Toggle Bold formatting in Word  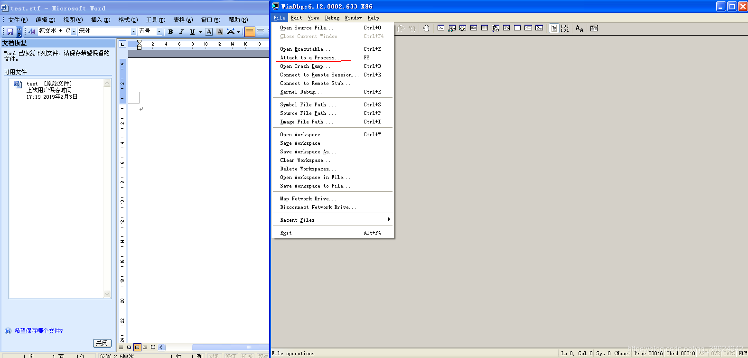[170, 32]
